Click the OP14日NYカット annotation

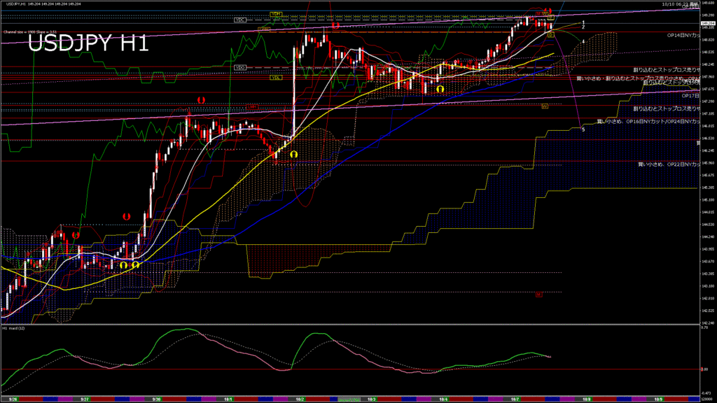pyautogui.click(x=683, y=35)
